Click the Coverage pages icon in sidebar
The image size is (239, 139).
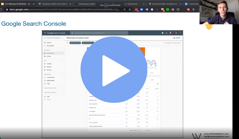(x=45, y=64)
